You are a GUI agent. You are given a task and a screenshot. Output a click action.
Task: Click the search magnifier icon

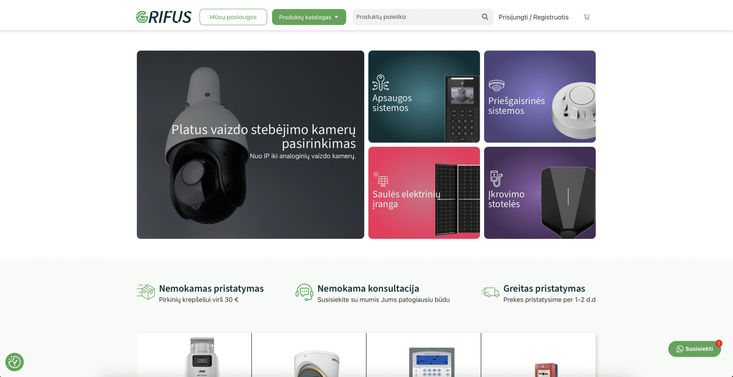pos(485,17)
